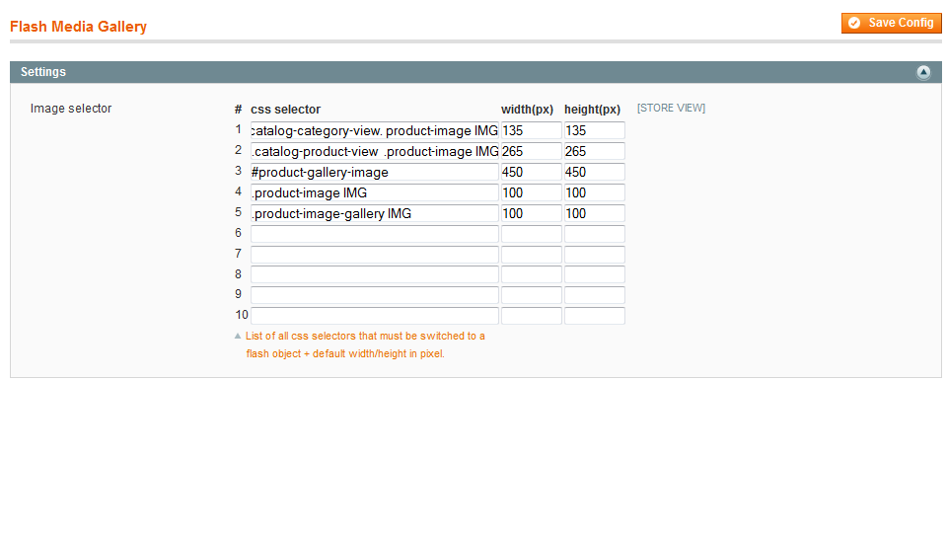Click the width field showing 135
The width and height of the screenshot is (947, 533).
531,130
